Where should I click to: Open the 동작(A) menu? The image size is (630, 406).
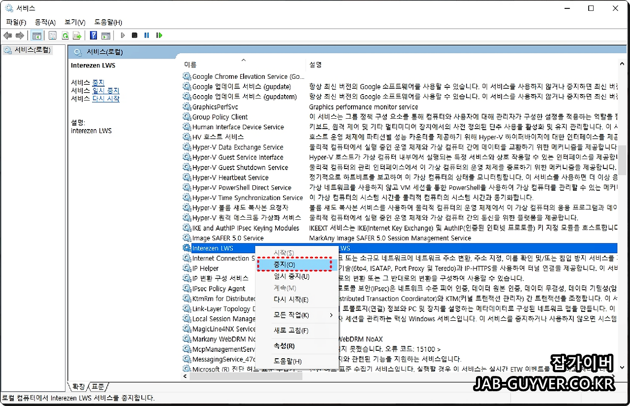pos(45,22)
